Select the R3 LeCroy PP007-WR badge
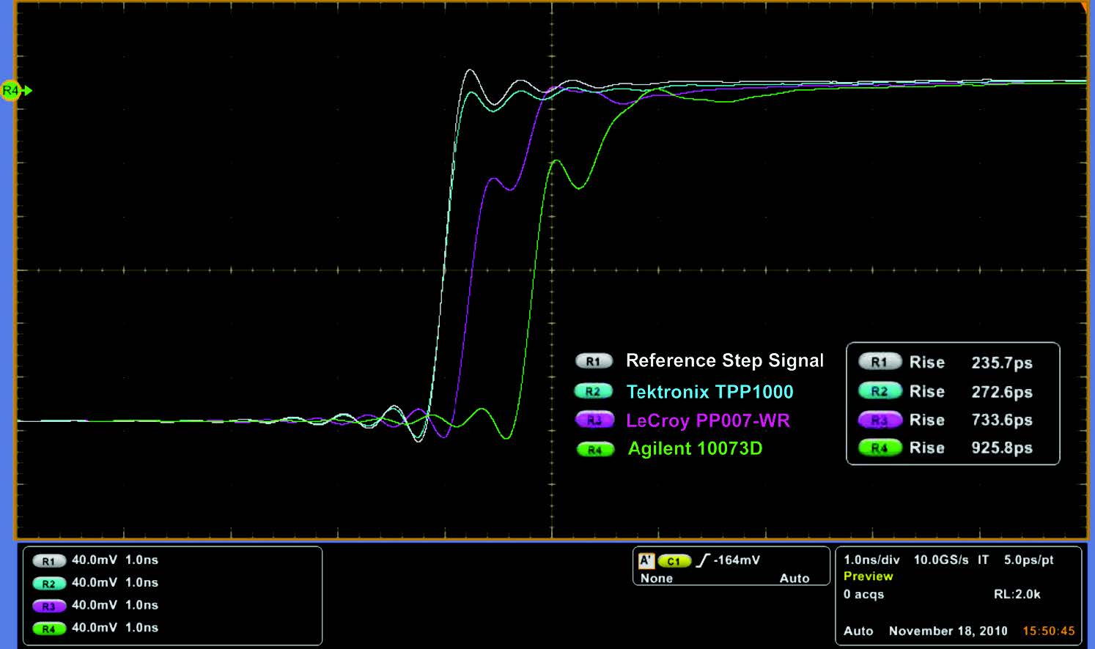Screen dimensions: 1095x649 point(594,420)
